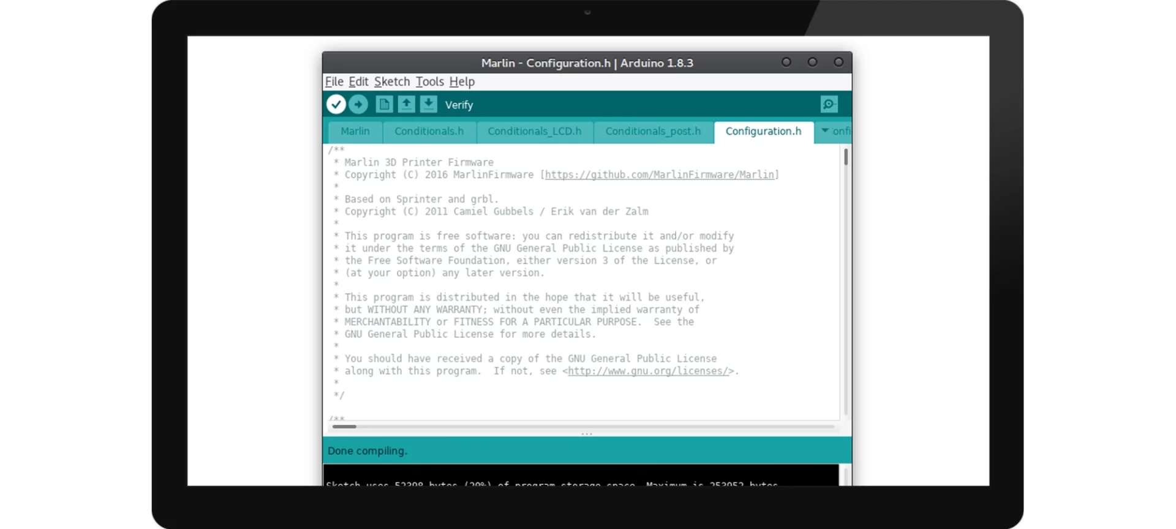Switch to the Conditionals.h tab

coord(429,132)
